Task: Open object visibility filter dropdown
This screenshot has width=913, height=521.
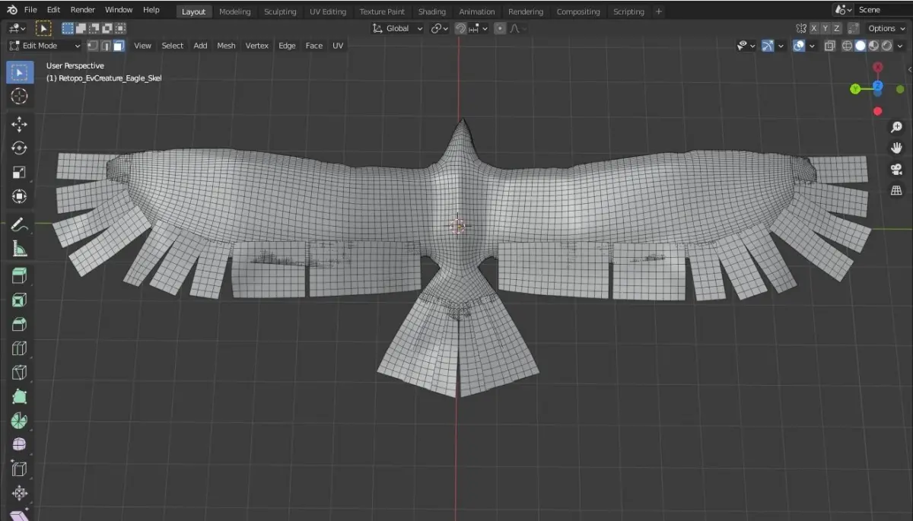Action: (x=746, y=46)
